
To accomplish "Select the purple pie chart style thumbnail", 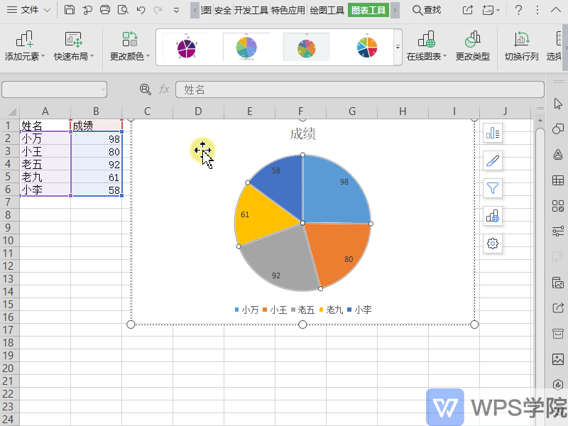I will click(x=186, y=48).
